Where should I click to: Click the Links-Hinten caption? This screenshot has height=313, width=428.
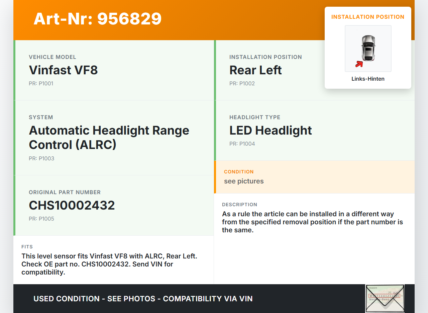368,79
